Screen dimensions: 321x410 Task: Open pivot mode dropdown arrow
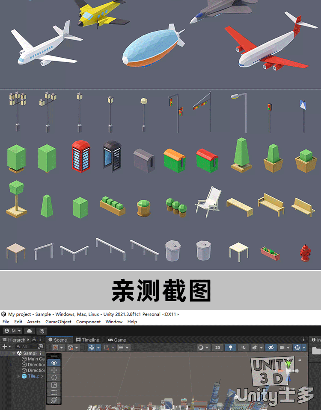(x=62, y=348)
